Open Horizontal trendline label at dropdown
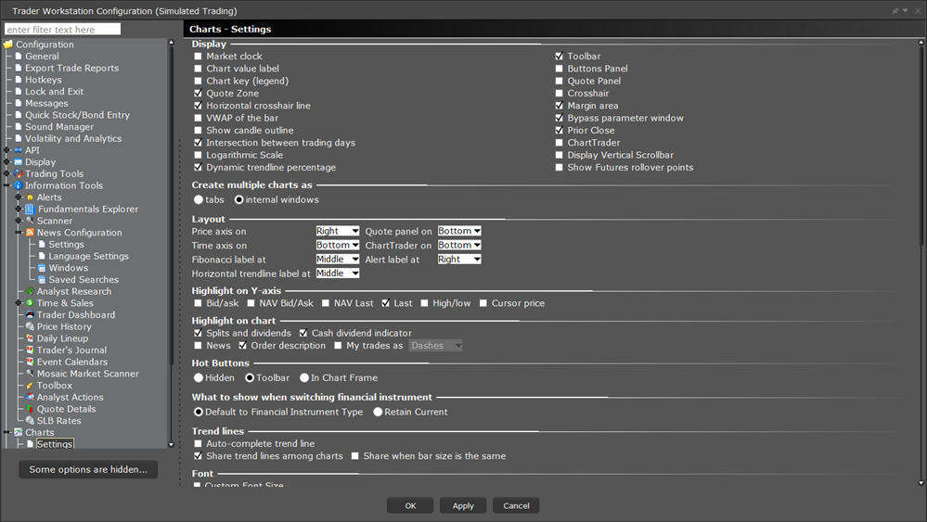Screen dimensions: 927x522 [338, 274]
